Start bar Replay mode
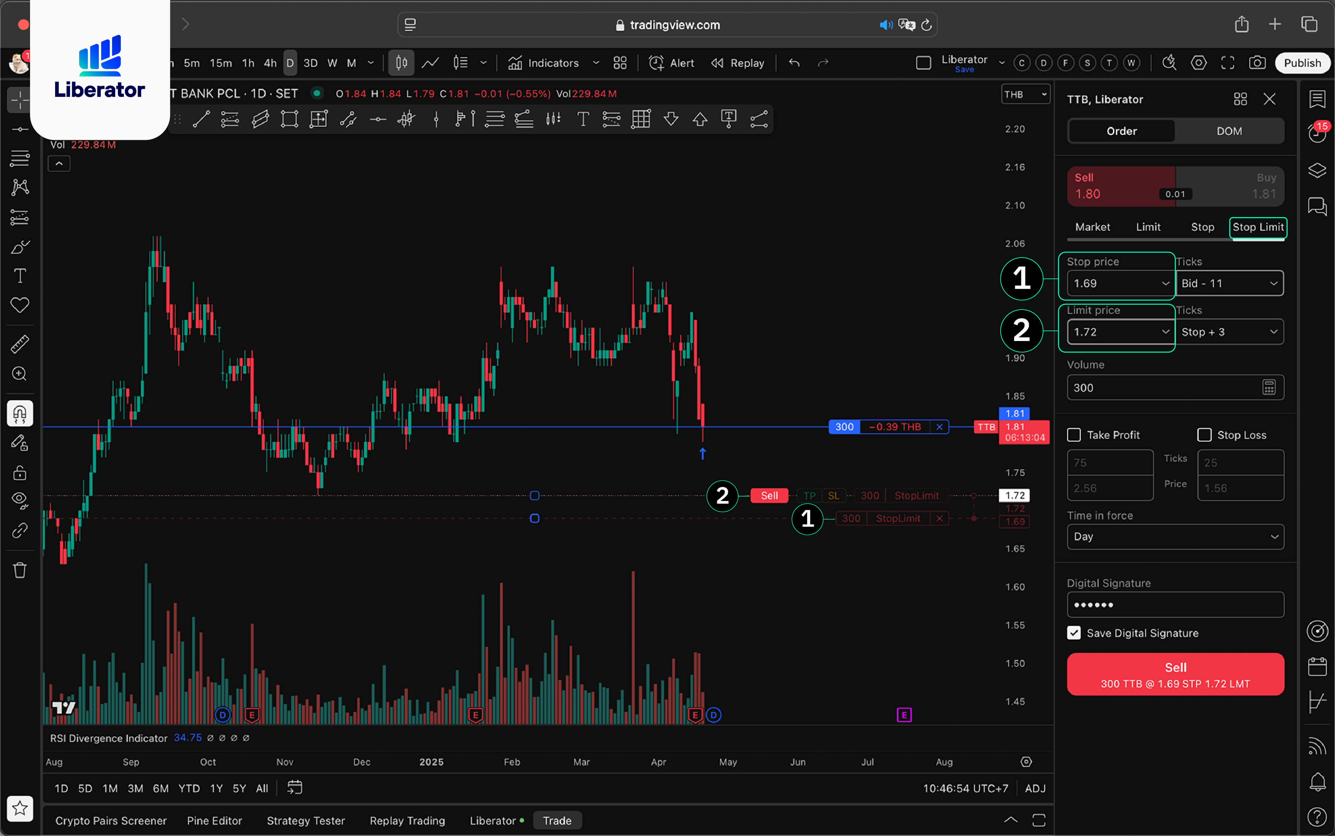Viewport: 1335px width, 836px height. tap(737, 63)
